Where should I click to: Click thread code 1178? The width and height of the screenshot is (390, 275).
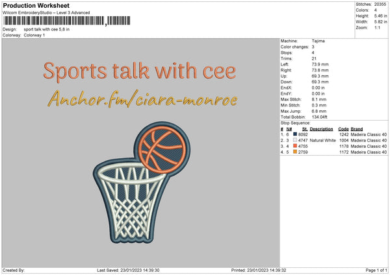[344, 147]
